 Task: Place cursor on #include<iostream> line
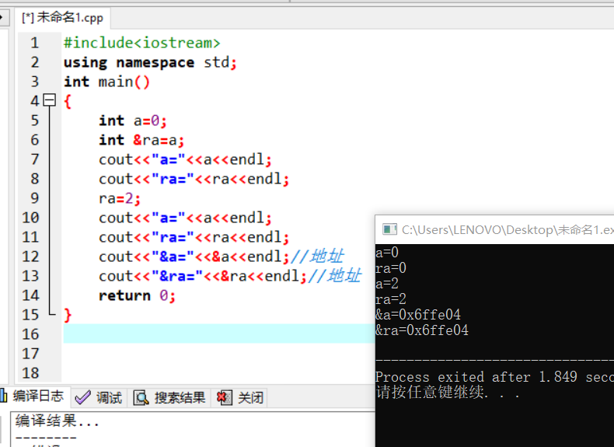pyautogui.click(x=142, y=43)
